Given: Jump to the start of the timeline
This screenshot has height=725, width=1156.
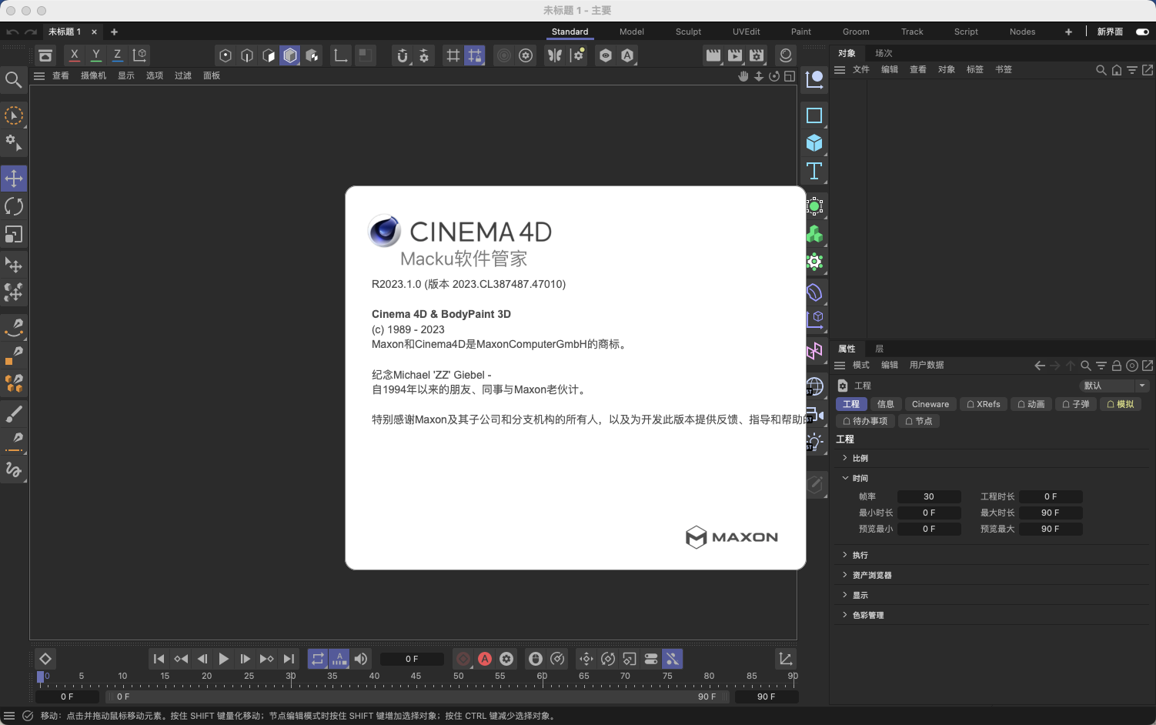Looking at the screenshot, I should tap(159, 659).
